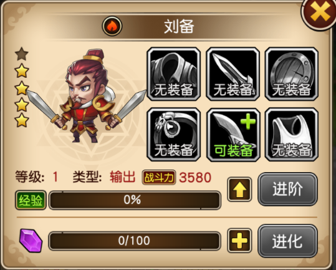Viewport: 336px width, 270px height.
Task: Tap the fire element icon
Action: (x=112, y=26)
